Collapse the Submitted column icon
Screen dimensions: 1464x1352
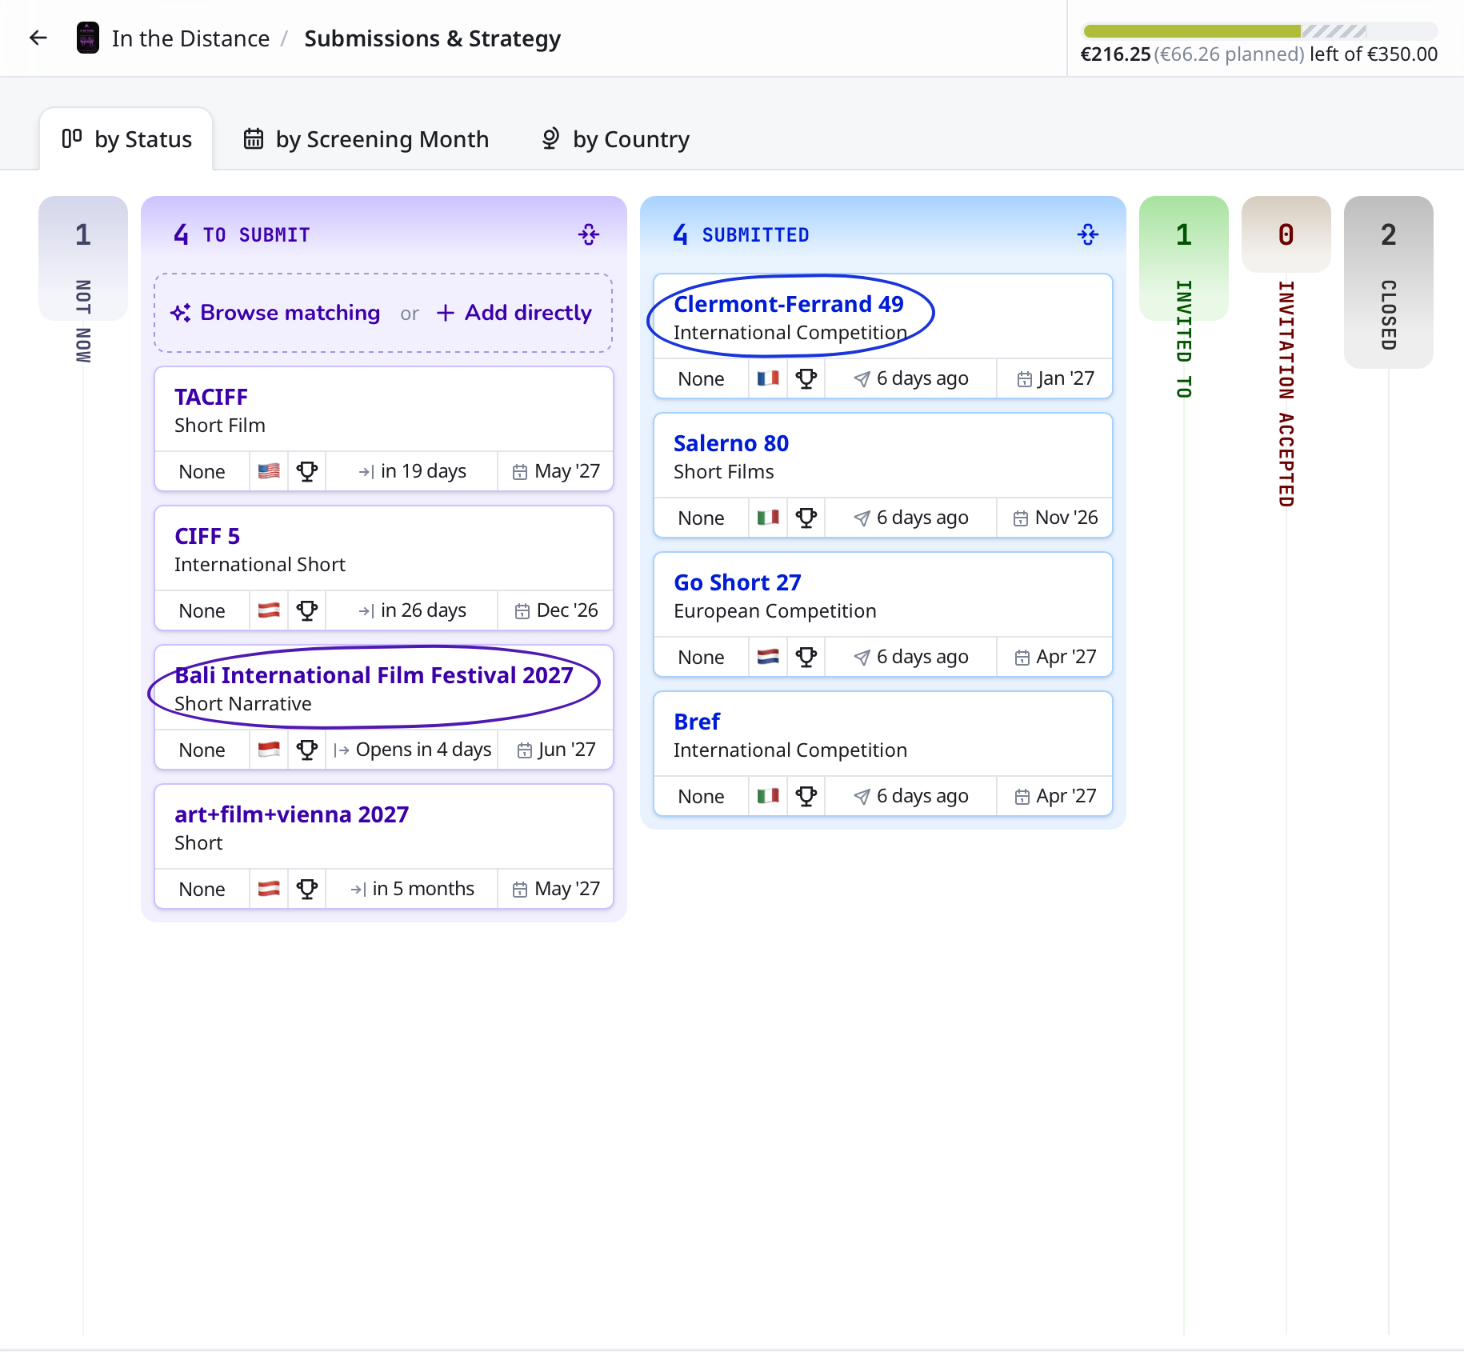pos(1088,234)
